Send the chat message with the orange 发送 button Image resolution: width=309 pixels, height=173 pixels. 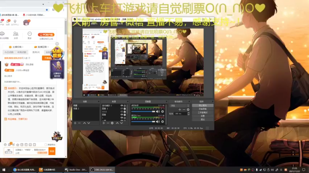(52, 151)
